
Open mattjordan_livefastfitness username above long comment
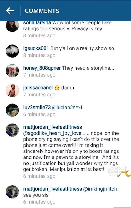pos(52,127)
